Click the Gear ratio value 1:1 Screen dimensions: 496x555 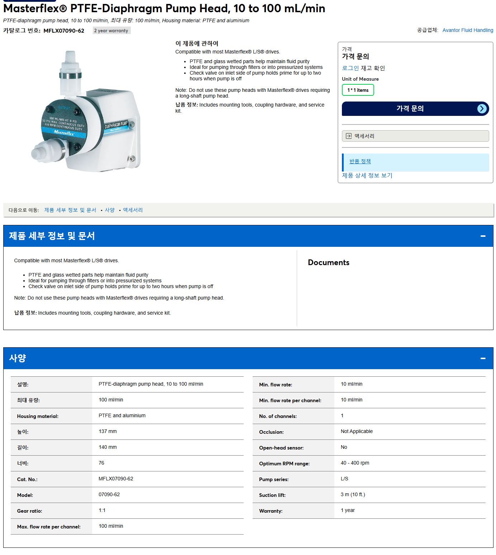(x=102, y=511)
